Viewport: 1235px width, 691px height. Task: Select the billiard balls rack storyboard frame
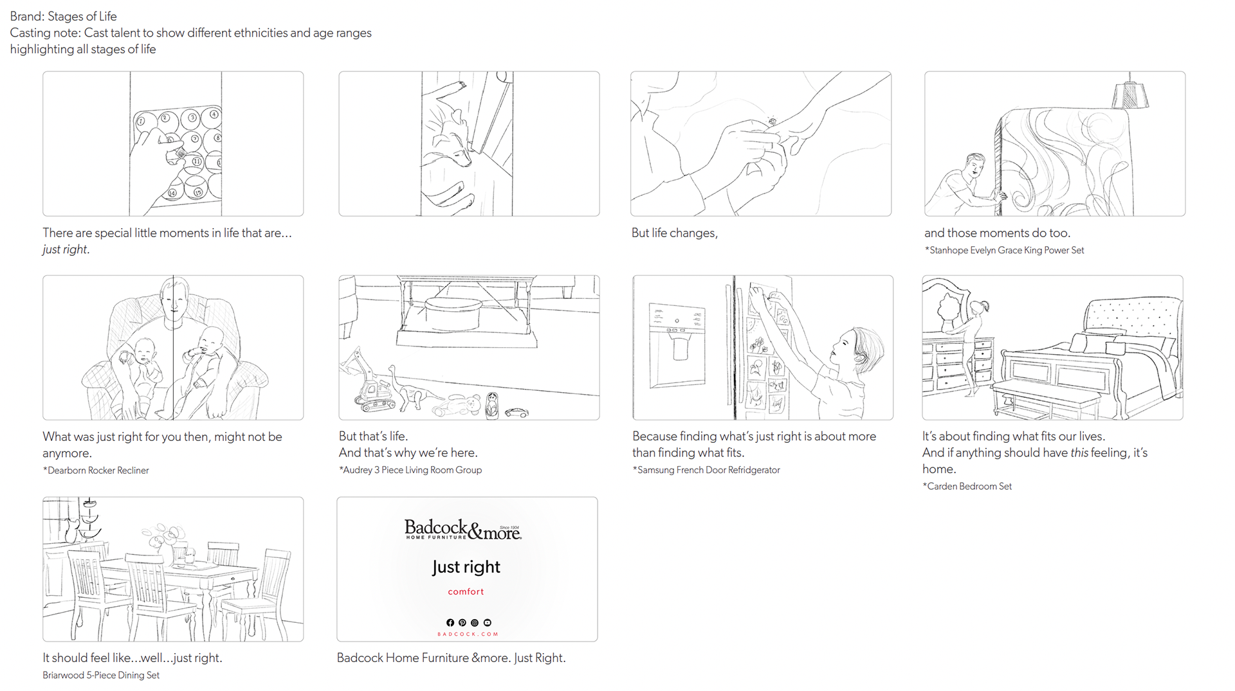173,143
